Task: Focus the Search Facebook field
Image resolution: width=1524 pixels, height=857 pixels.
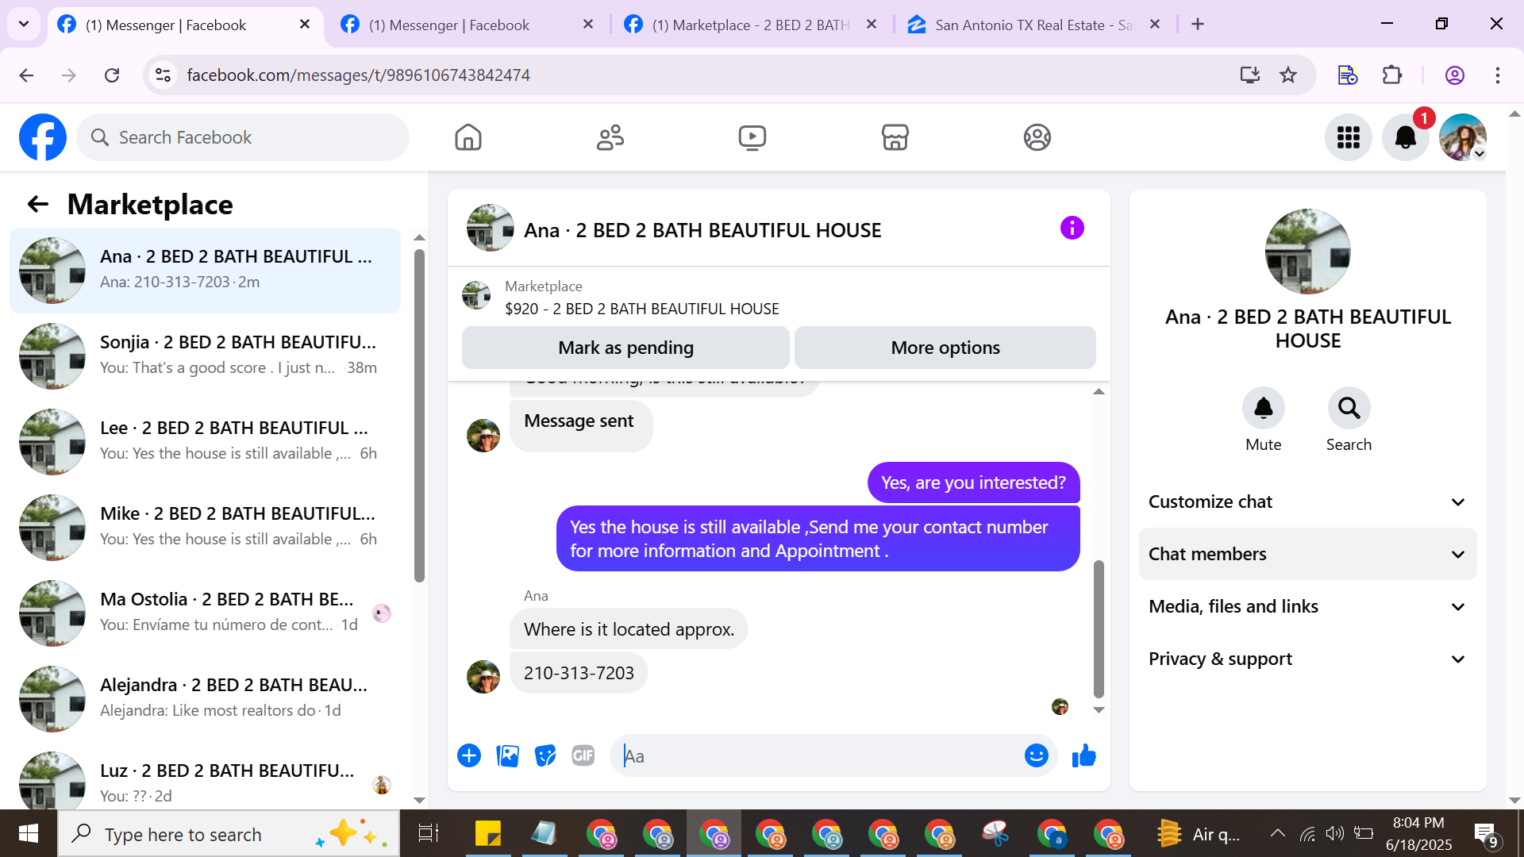Action: click(243, 137)
